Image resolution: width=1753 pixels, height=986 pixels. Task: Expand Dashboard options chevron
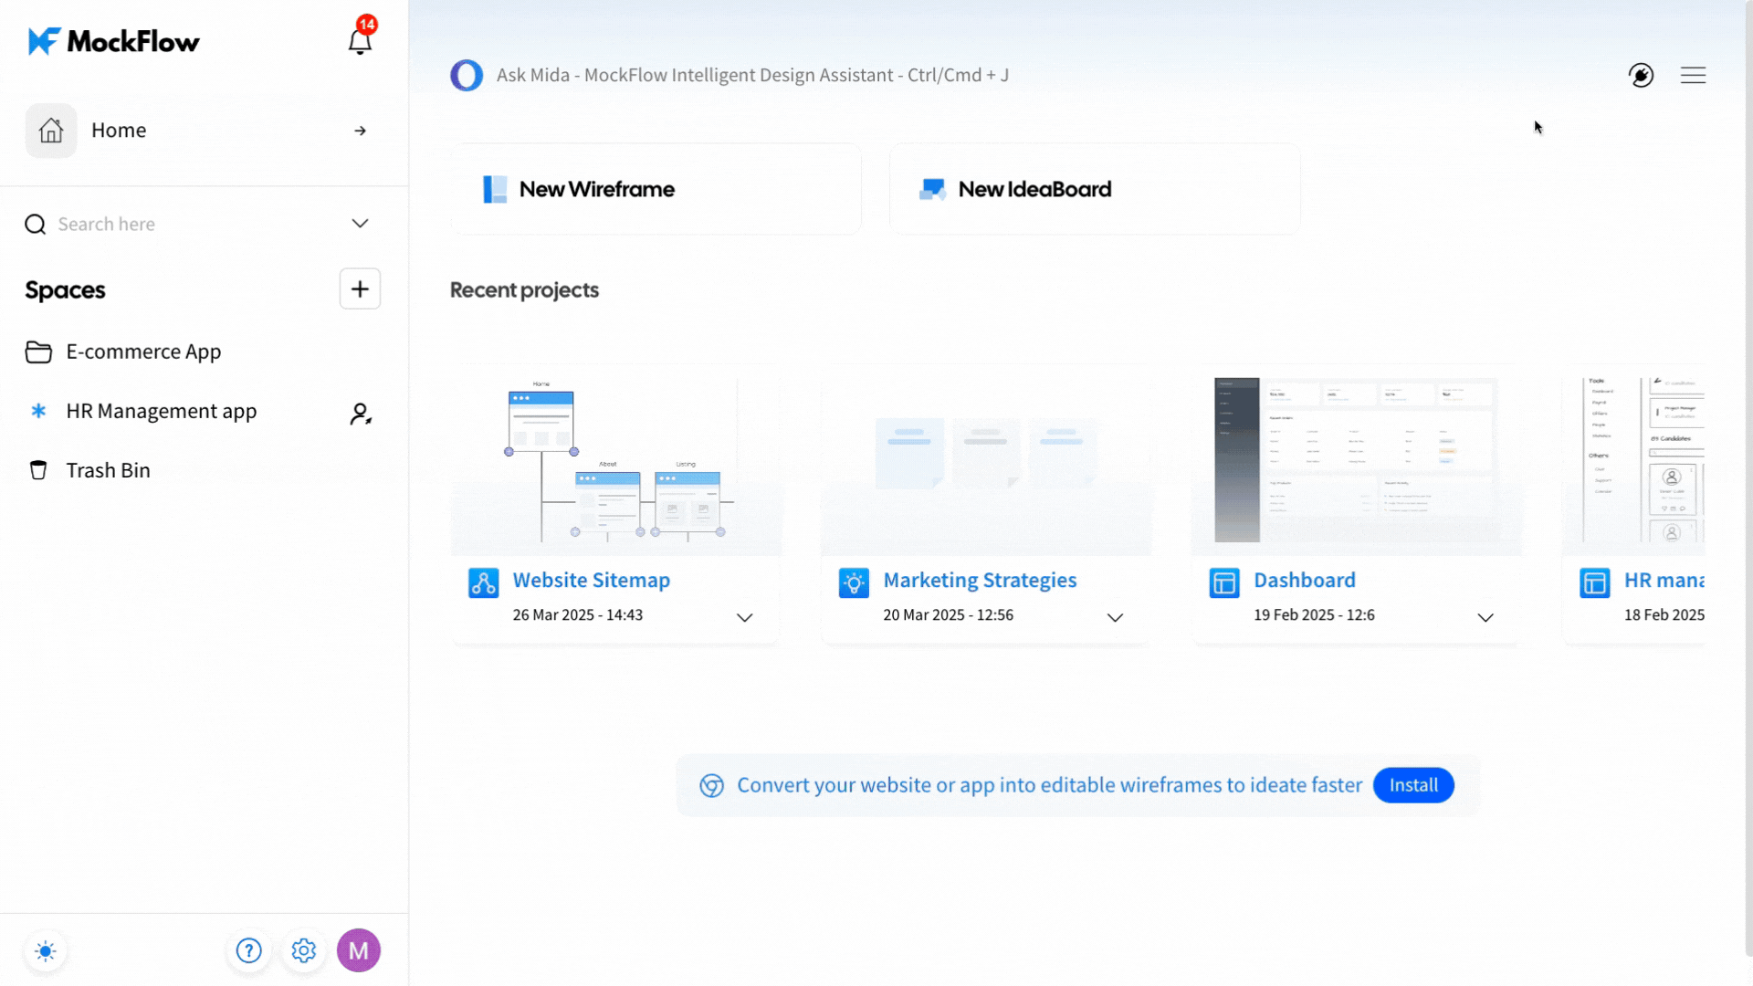(1486, 618)
